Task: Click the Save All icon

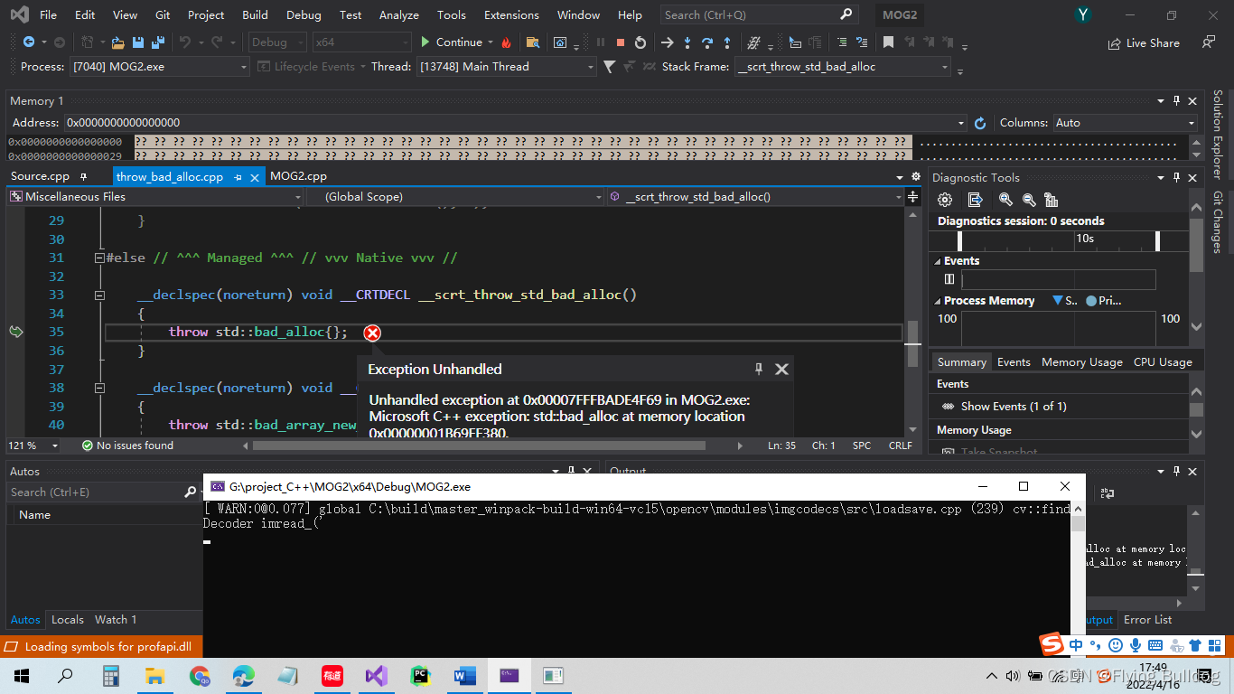Action: pos(158,42)
